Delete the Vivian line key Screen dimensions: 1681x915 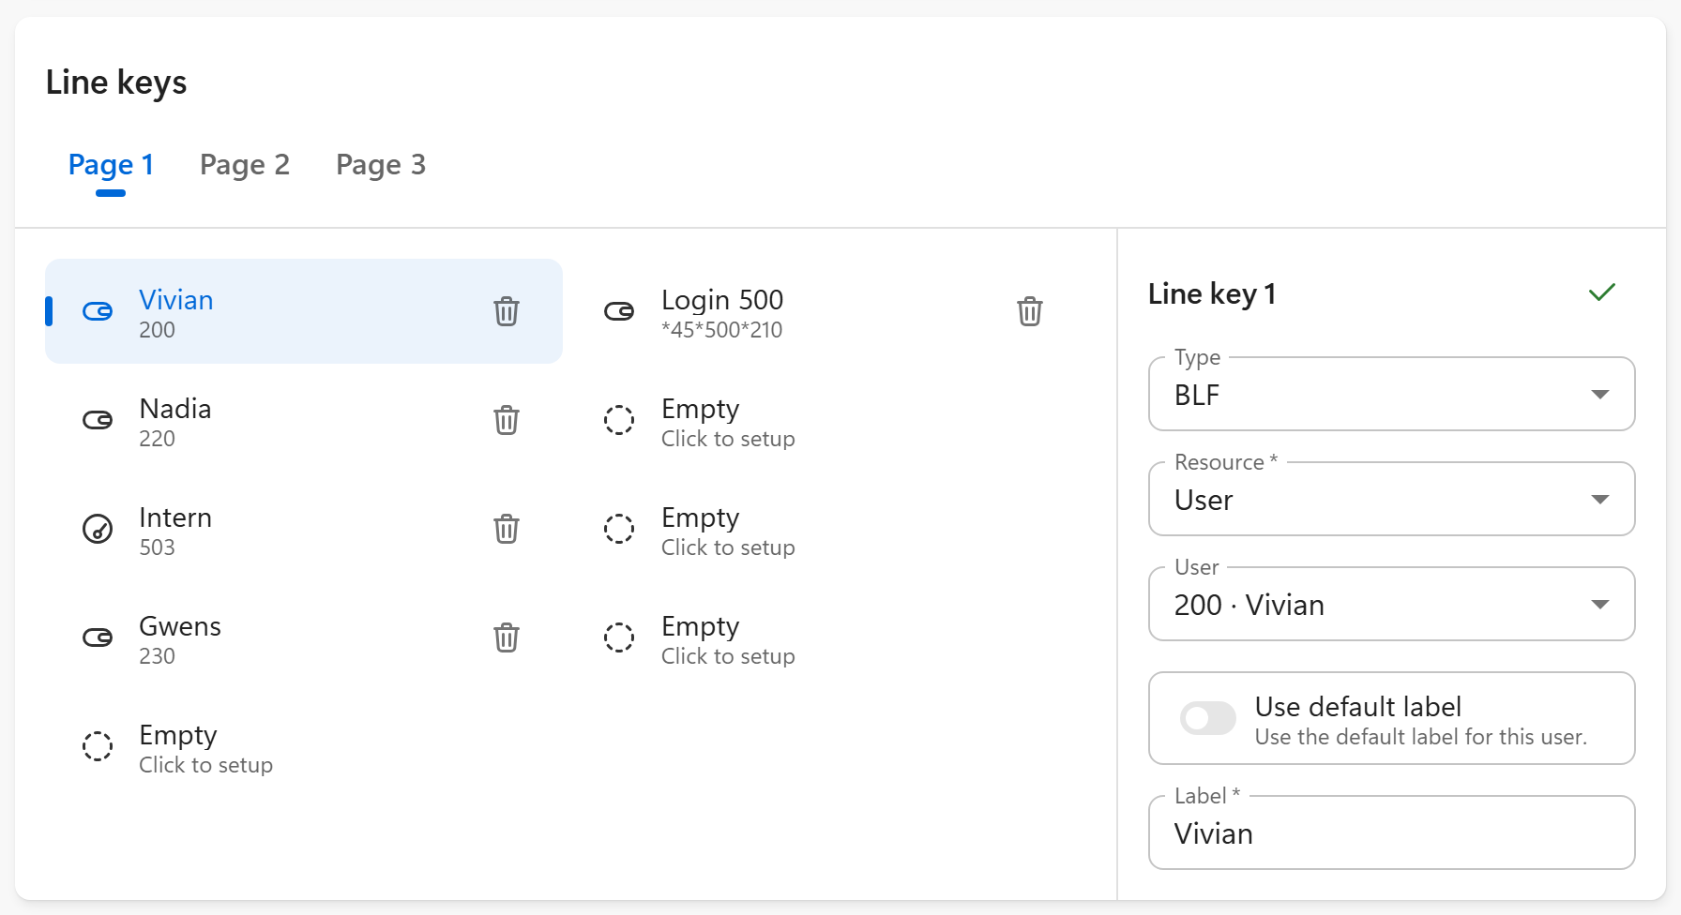(x=507, y=311)
